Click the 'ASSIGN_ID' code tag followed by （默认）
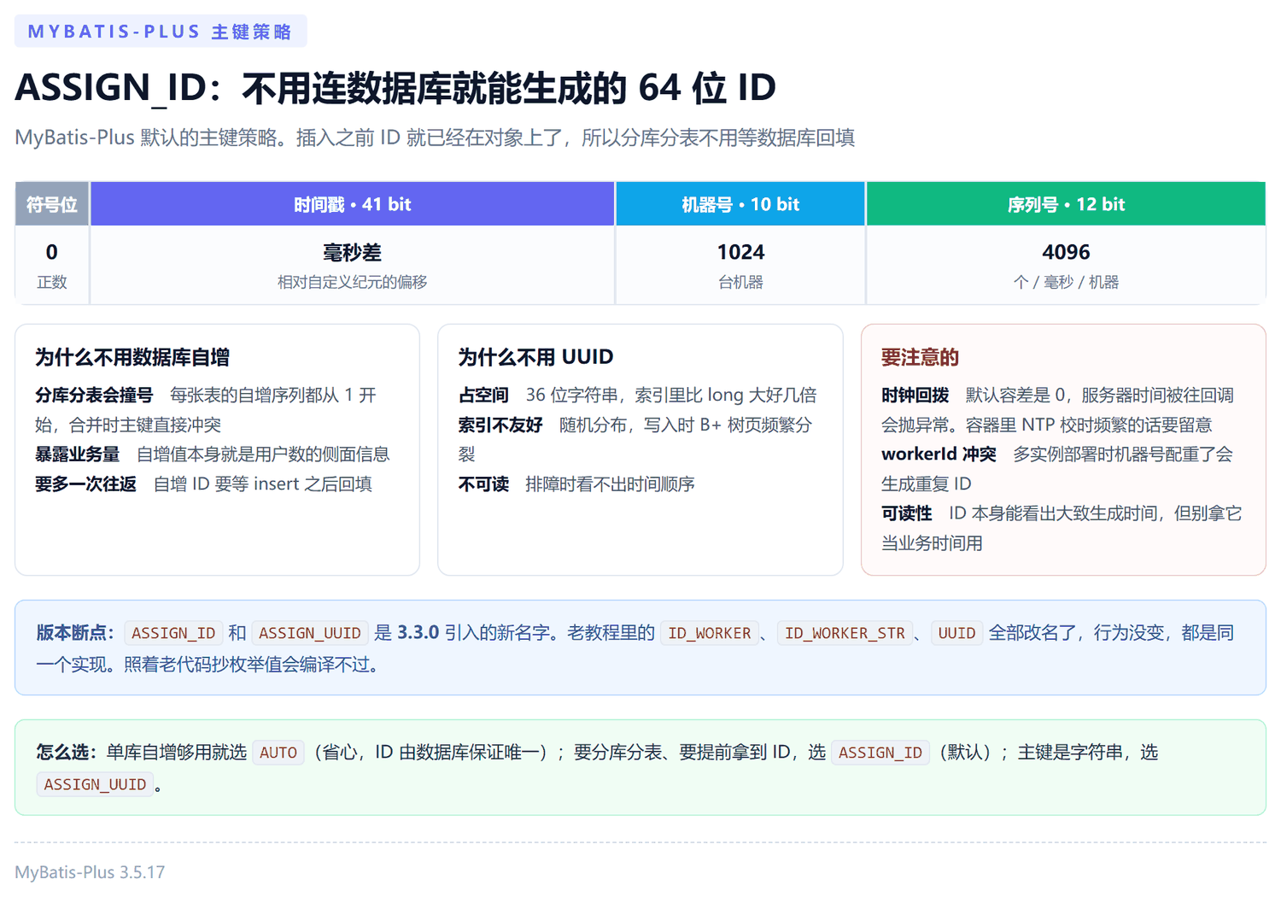The height and width of the screenshot is (897, 1281). tap(880, 753)
